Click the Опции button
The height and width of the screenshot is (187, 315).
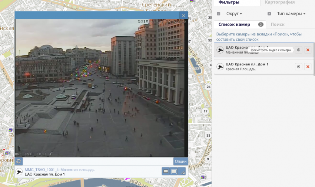point(180,161)
